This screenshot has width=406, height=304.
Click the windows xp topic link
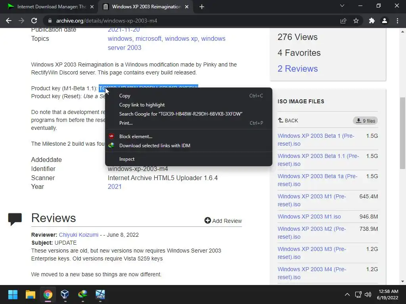181,38
